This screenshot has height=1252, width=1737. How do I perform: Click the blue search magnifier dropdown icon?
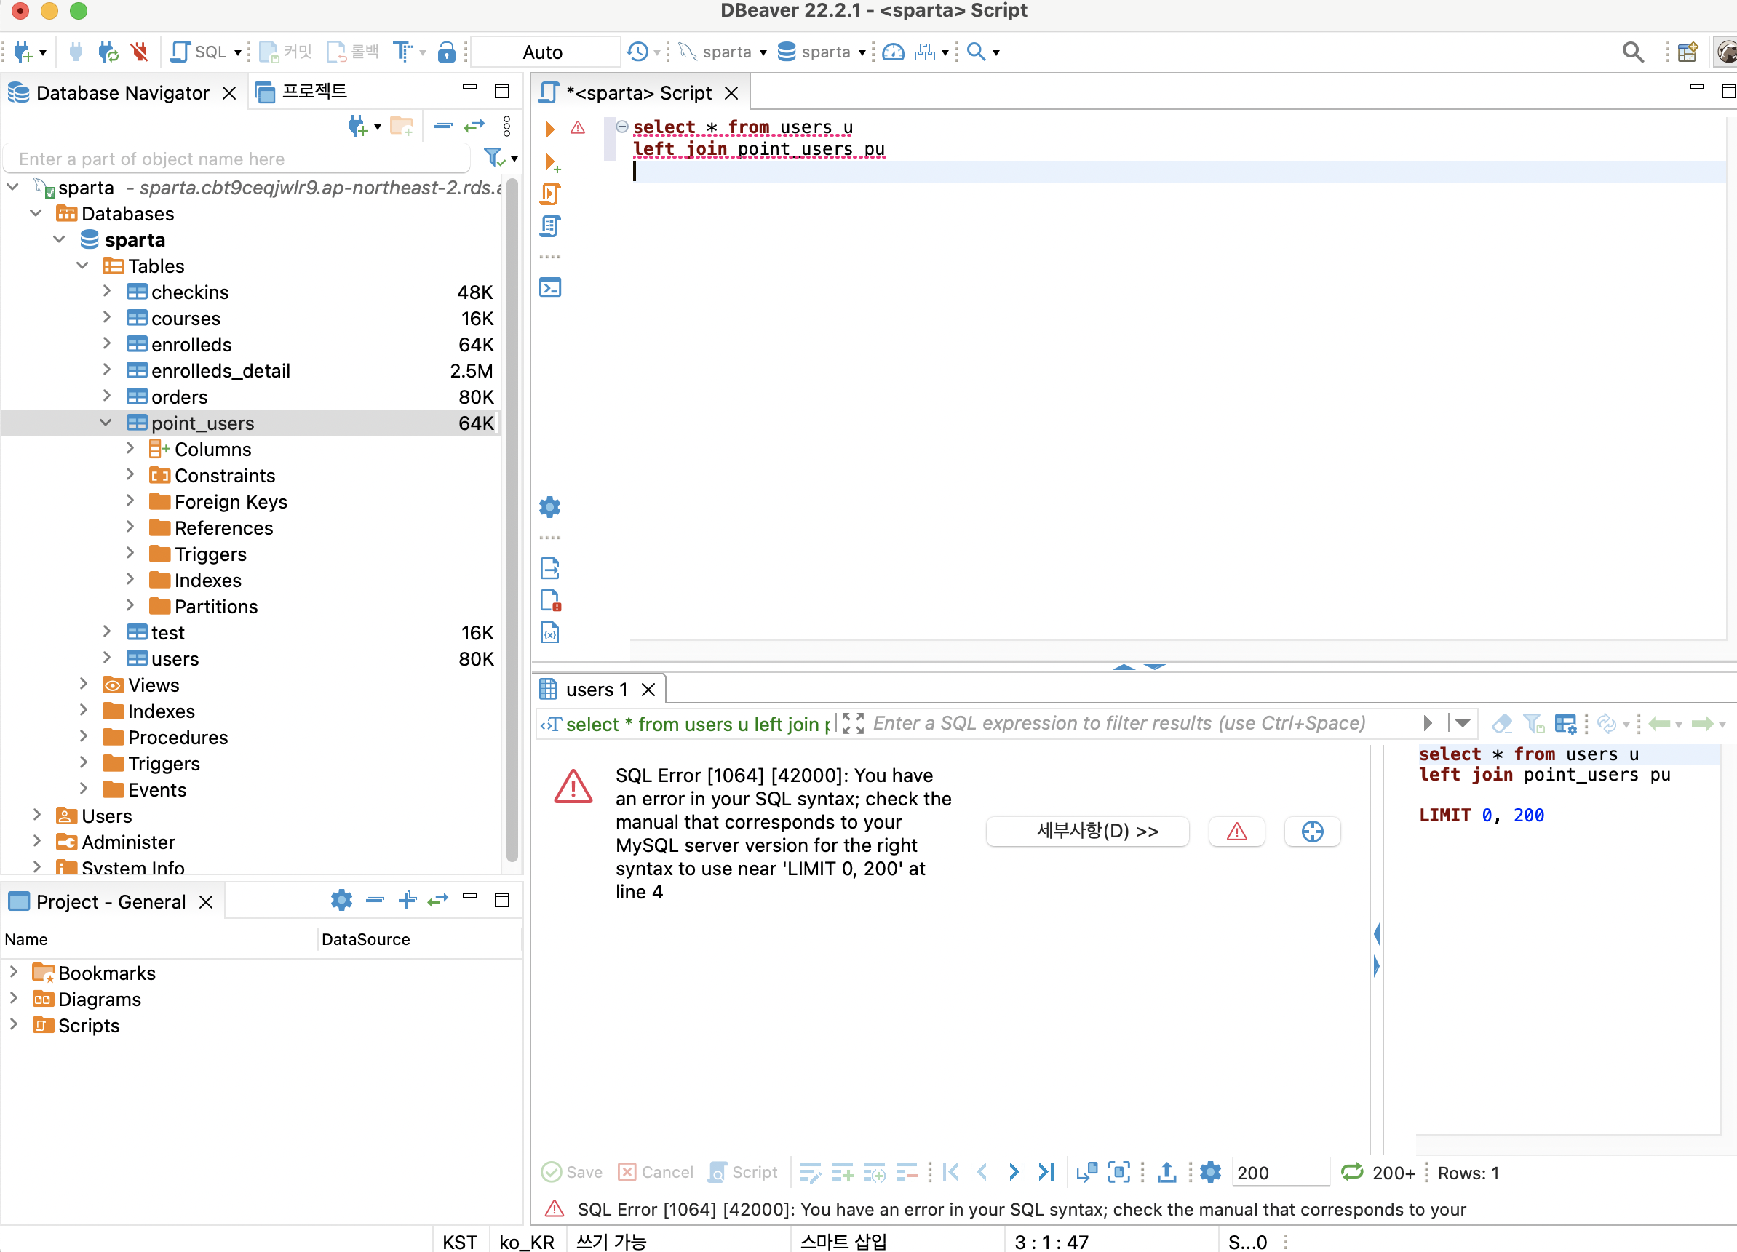point(977,52)
